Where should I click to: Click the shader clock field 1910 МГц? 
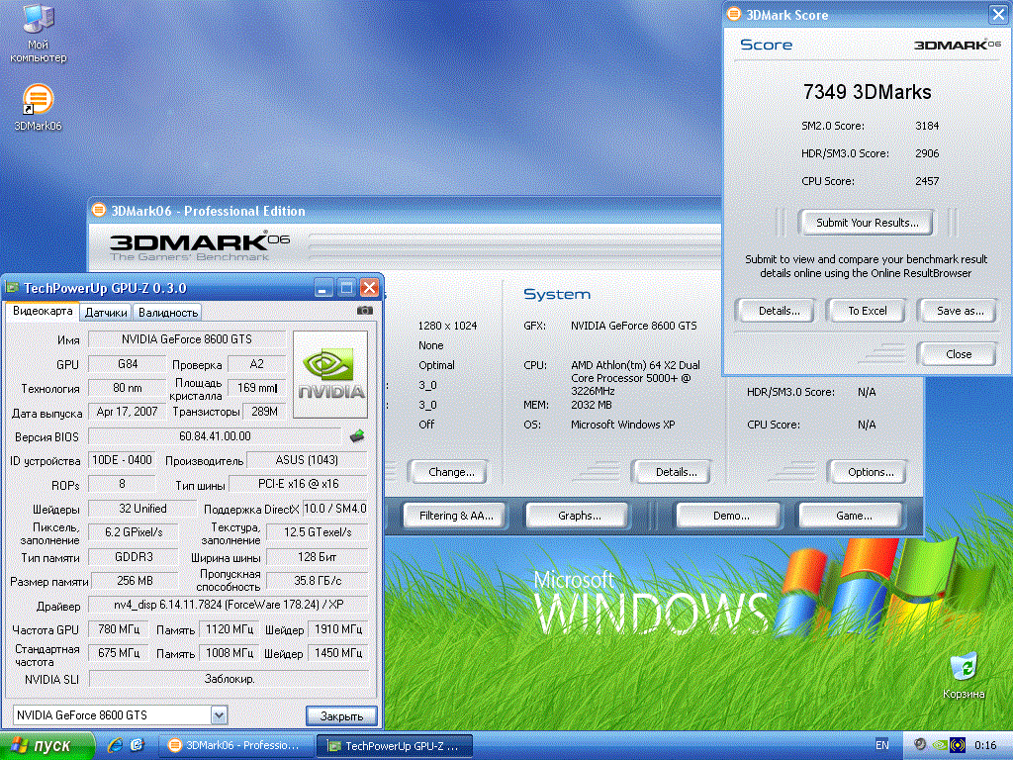338,628
